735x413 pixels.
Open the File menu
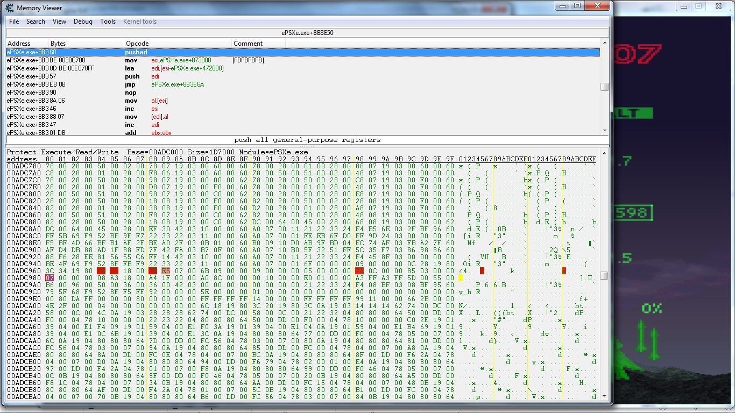[14, 22]
